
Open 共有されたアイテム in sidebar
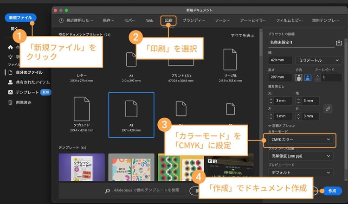tap(32, 82)
